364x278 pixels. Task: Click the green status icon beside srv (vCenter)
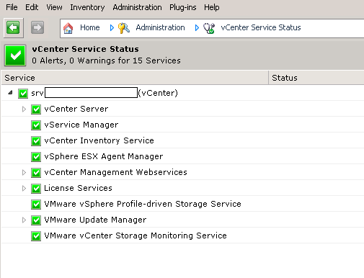point(23,94)
